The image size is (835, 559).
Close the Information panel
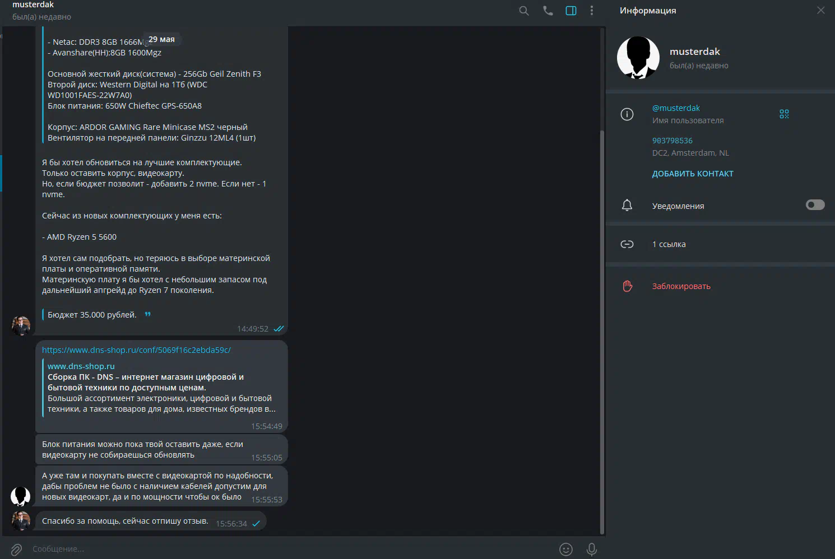click(x=820, y=11)
